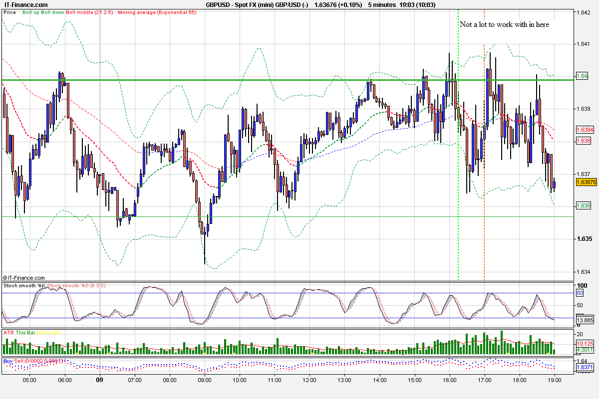Click the red 1.6384 price tag
The width and height of the screenshot is (599, 399).
pos(585,130)
